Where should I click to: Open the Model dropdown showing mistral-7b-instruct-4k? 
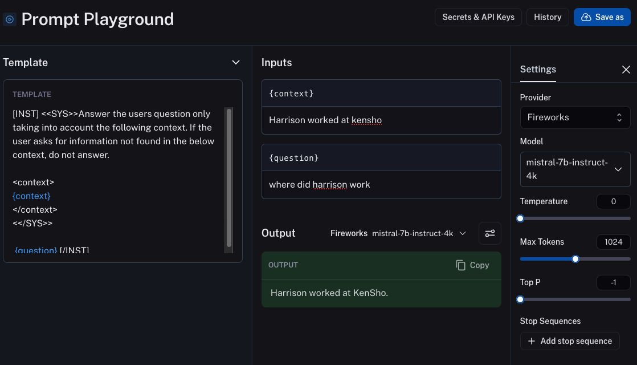(575, 169)
